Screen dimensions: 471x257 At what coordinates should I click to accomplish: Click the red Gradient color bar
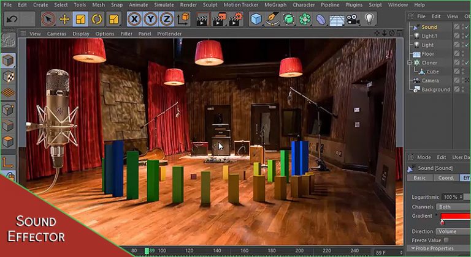(x=456, y=216)
